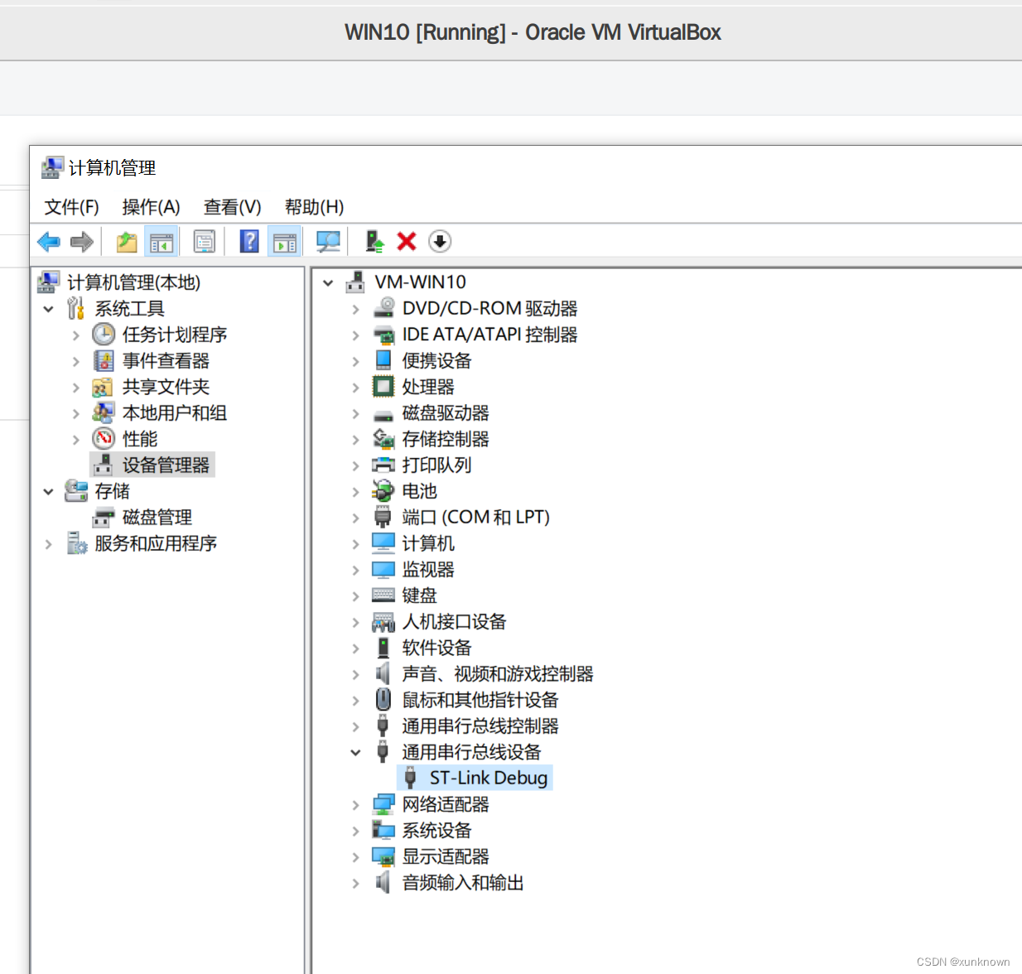Collapse the 系统工具 tree node
Screen dimensions: 1022x974
(48, 309)
